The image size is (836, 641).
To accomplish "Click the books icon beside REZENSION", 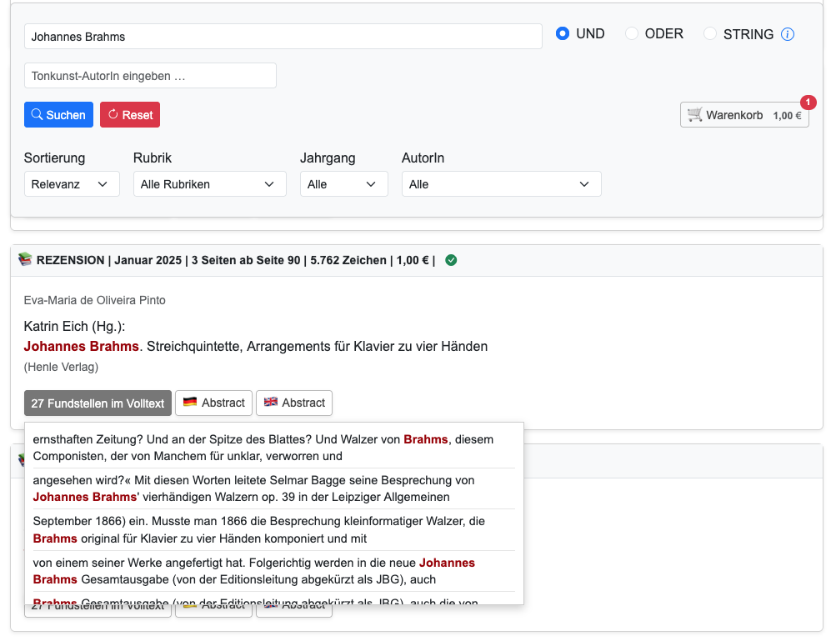I will click(25, 260).
